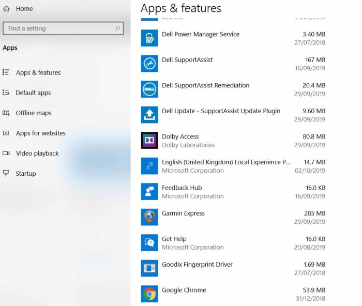Viewport: 362px width, 306px height.
Task: Focus the Find a setting search box
Action: [63, 28]
